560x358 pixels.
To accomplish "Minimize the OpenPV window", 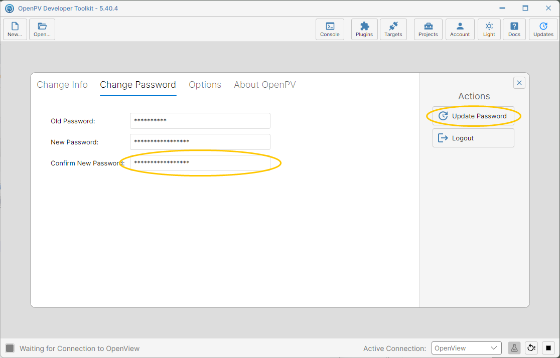I will (x=502, y=8).
